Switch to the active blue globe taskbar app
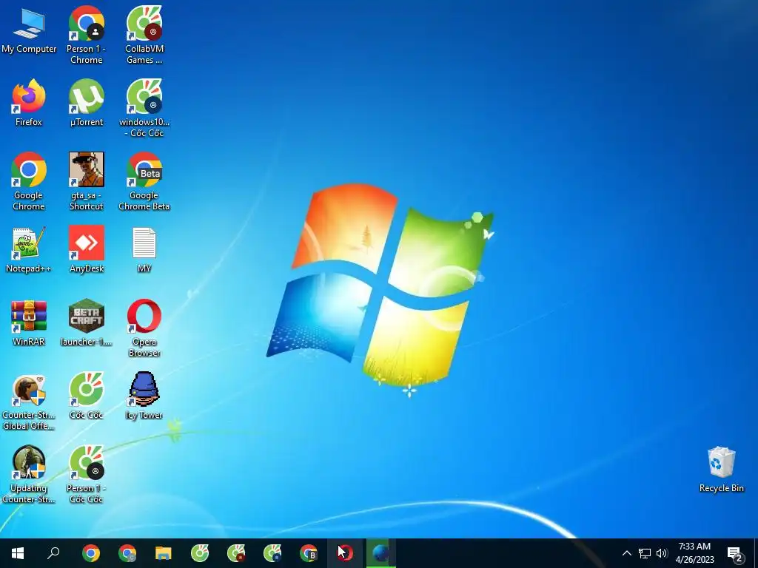758x568 pixels. tap(381, 553)
